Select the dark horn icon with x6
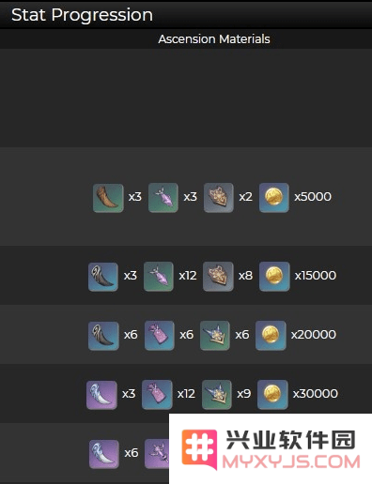 click(103, 336)
